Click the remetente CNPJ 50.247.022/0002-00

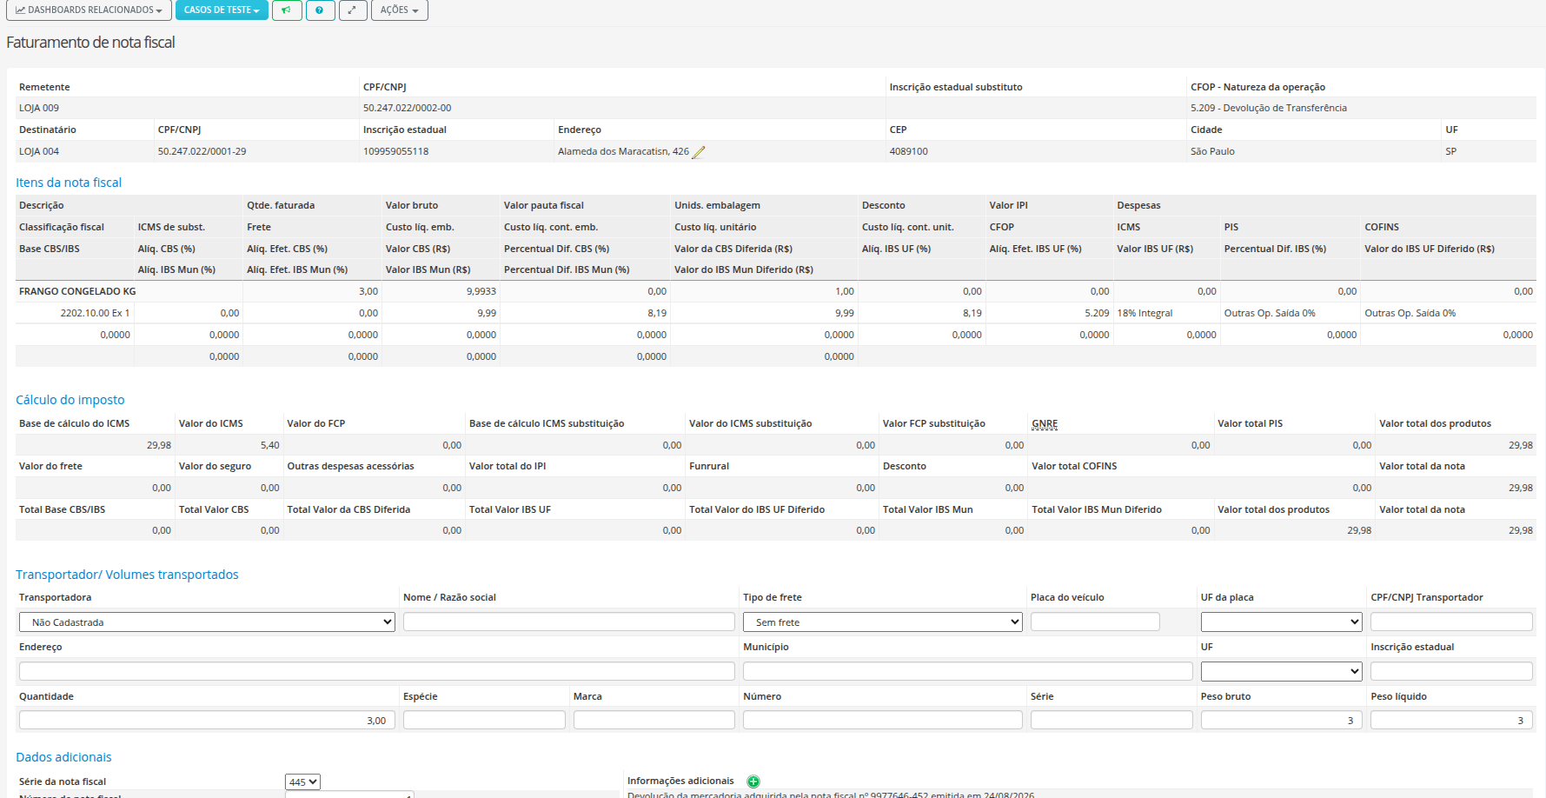coord(408,109)
